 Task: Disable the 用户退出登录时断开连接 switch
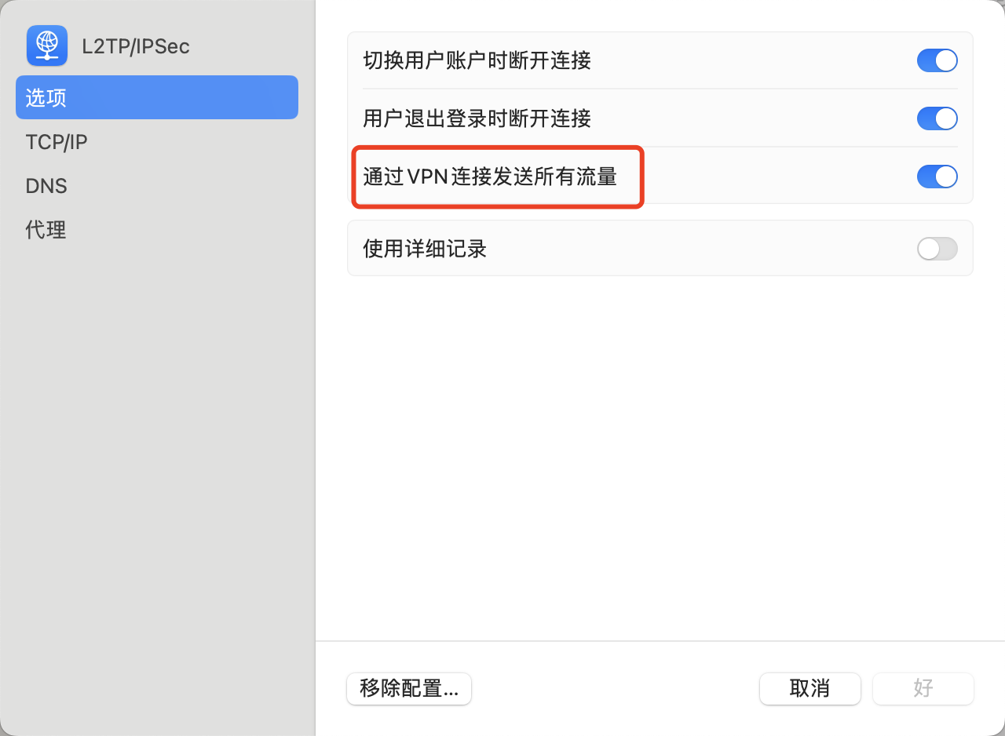click(937, 118)
